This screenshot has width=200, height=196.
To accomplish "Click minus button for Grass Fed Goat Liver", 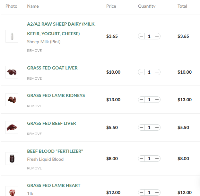I will pos(141,72).
